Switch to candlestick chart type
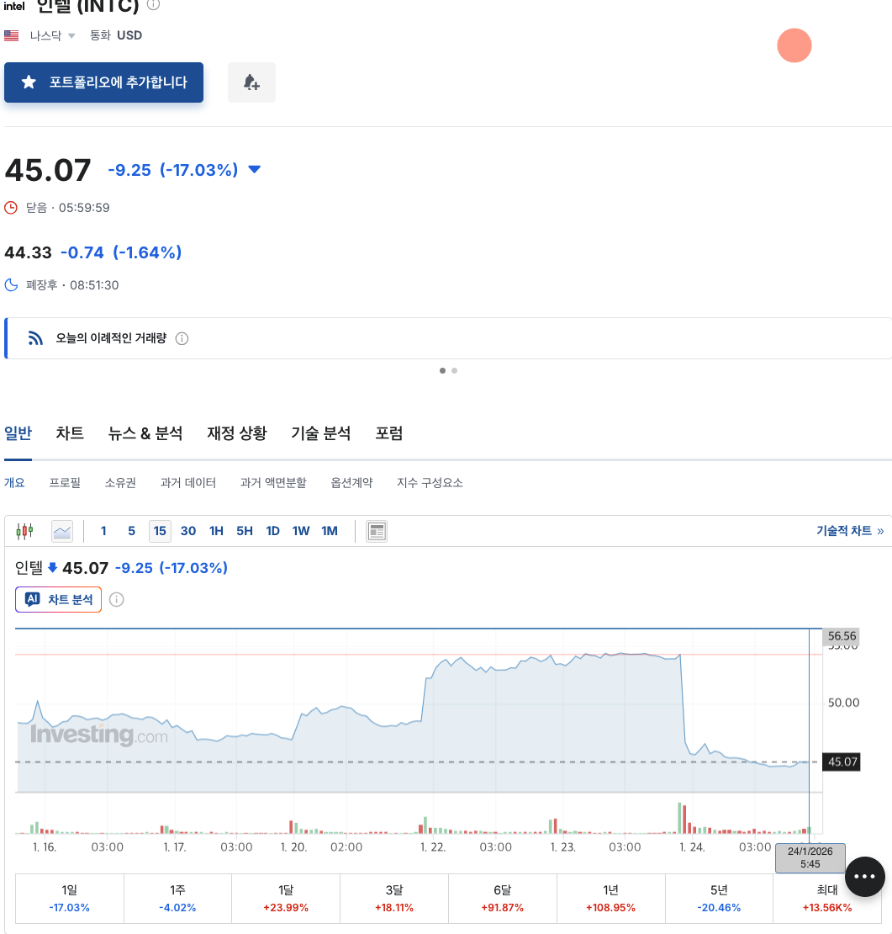The height and width of the screenshot is (934, 892). [25, 531]
